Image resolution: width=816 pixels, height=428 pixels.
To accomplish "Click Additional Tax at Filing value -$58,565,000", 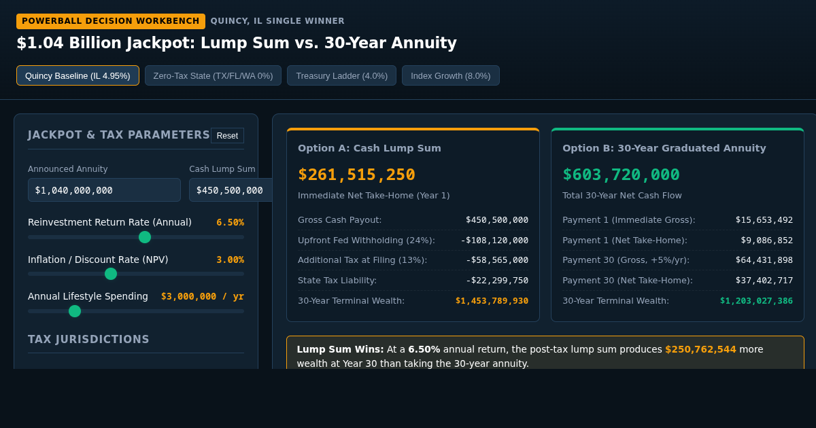I will coord(497,260).
